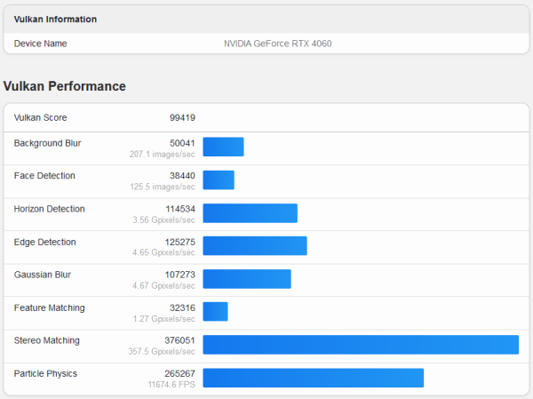The width and height of the screenshot is (533, 399).
Task: Click the Edge Detection row label
Action: tap(44, 242)
